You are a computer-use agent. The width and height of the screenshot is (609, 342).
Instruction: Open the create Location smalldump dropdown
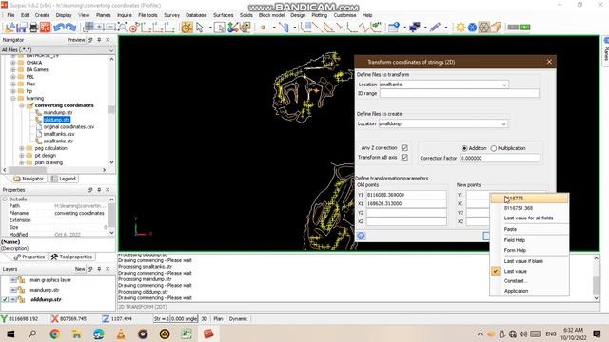503,124
